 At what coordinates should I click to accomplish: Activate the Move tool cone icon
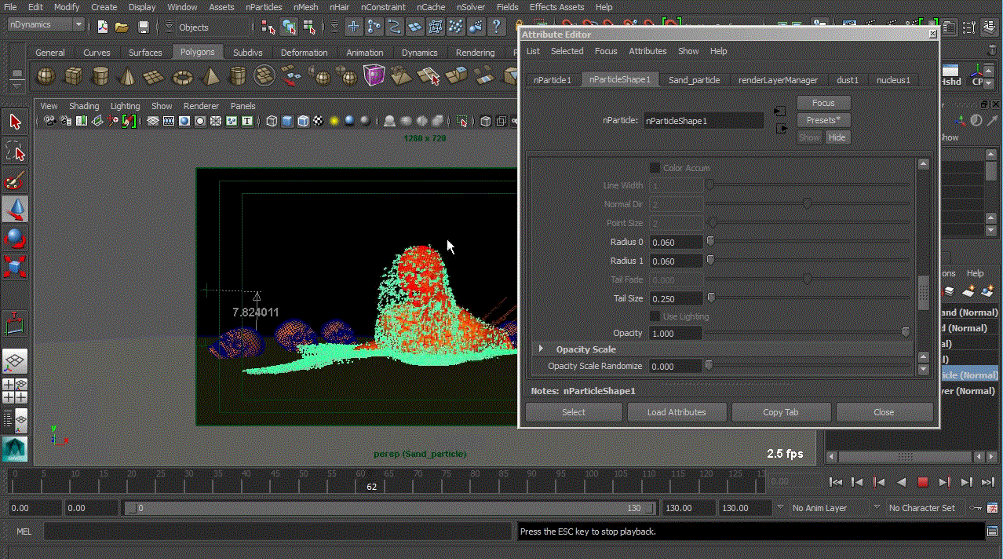point(15,209)
